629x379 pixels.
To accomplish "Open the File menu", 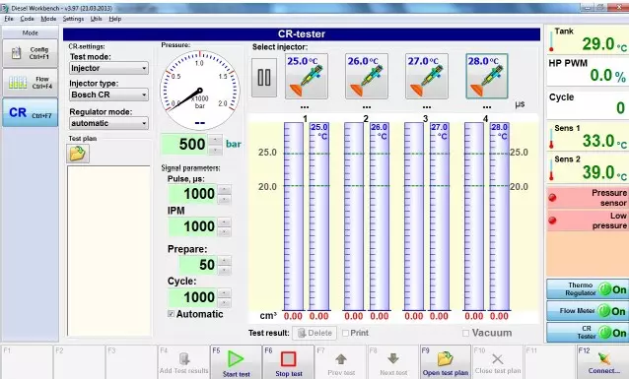I will pyautogui.click(x=9, y=19).
